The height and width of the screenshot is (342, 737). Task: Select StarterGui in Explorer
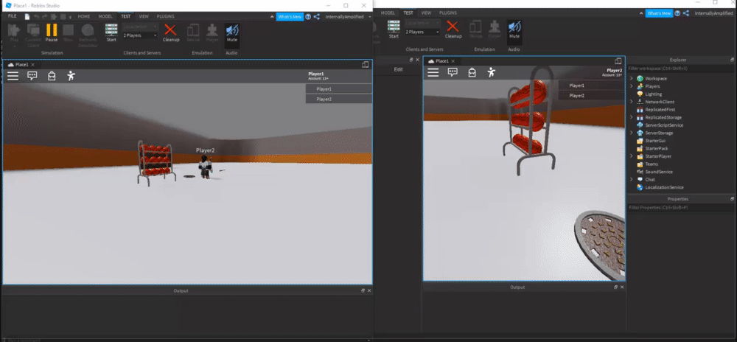pos(655,141)
